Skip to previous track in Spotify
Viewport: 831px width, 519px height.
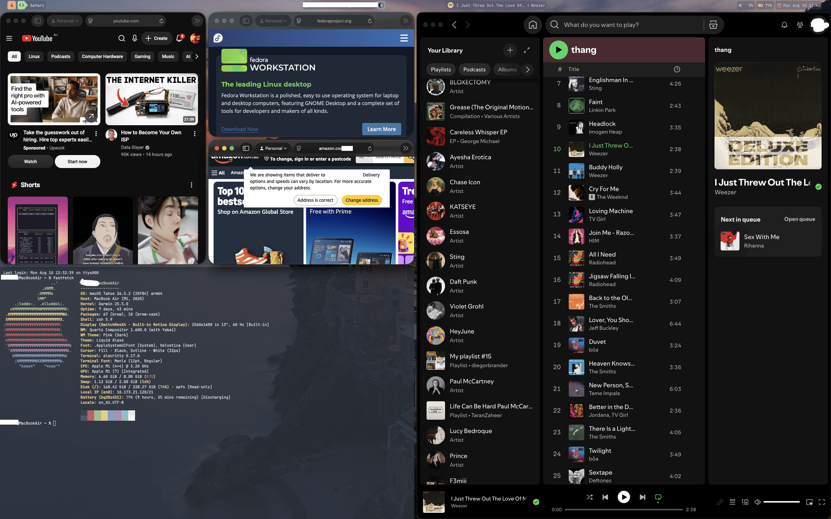click(x=605, y=497)
